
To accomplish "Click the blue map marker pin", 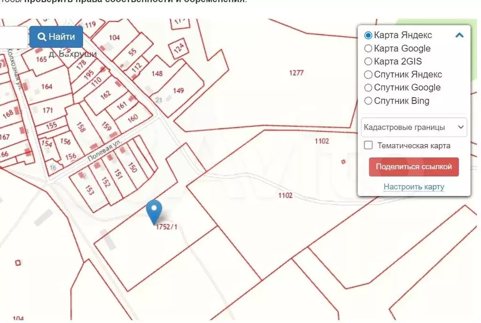I will click(x=154, y=212).
